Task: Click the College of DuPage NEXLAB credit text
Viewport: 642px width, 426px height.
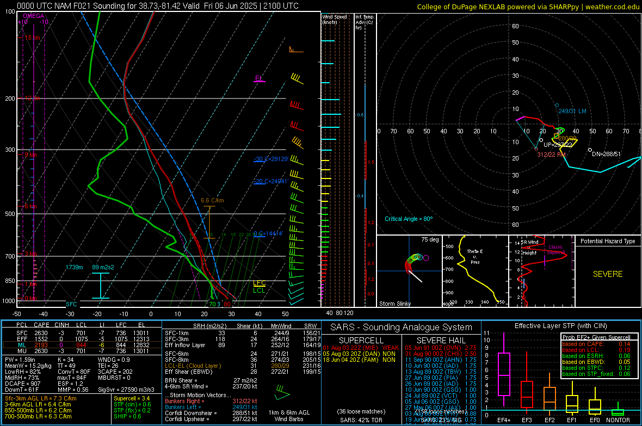Action: (x=528, y=7)
